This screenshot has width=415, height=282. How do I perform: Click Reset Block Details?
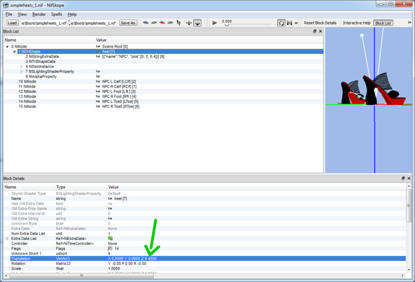point(320,23)
